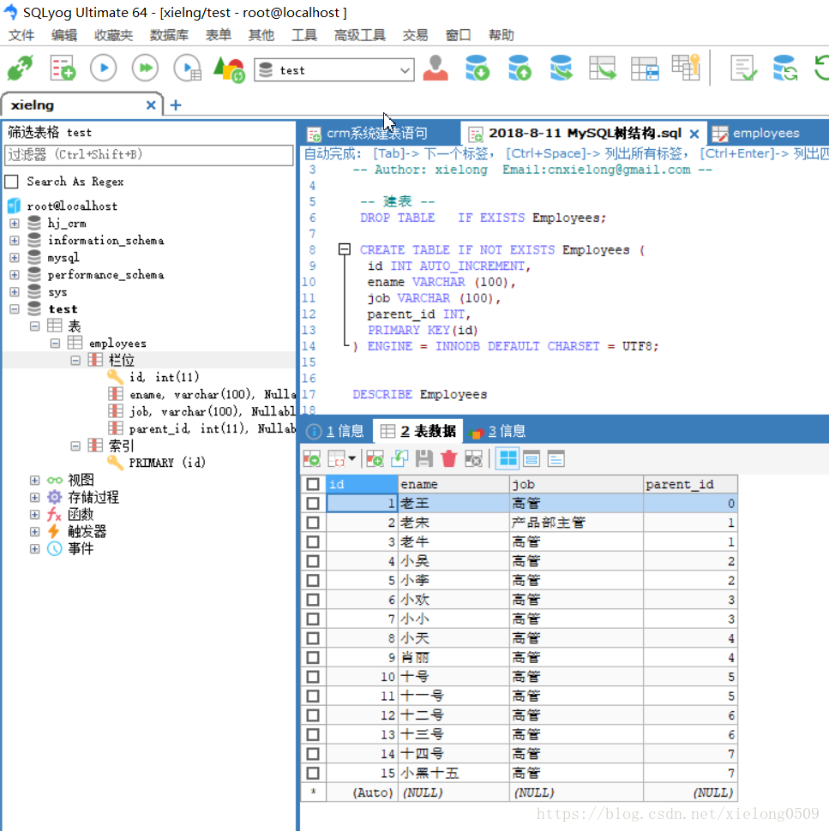This screenshot has height=831, width=829.
Task: Close the xielng connection tab
Action: click(x=151, y=105)
